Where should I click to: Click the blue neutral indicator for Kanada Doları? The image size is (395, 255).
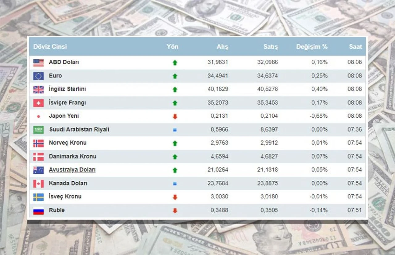point(175,183)
